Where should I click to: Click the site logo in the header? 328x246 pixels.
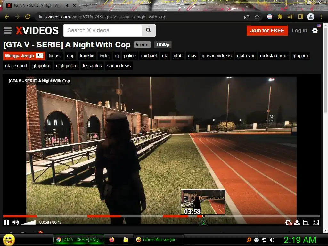click(37, 30)
